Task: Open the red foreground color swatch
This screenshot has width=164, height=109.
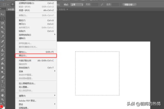Action: pyautogui.click(x=1, y=107)
